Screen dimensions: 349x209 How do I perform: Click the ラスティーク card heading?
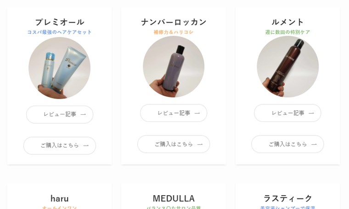point(287,198)
